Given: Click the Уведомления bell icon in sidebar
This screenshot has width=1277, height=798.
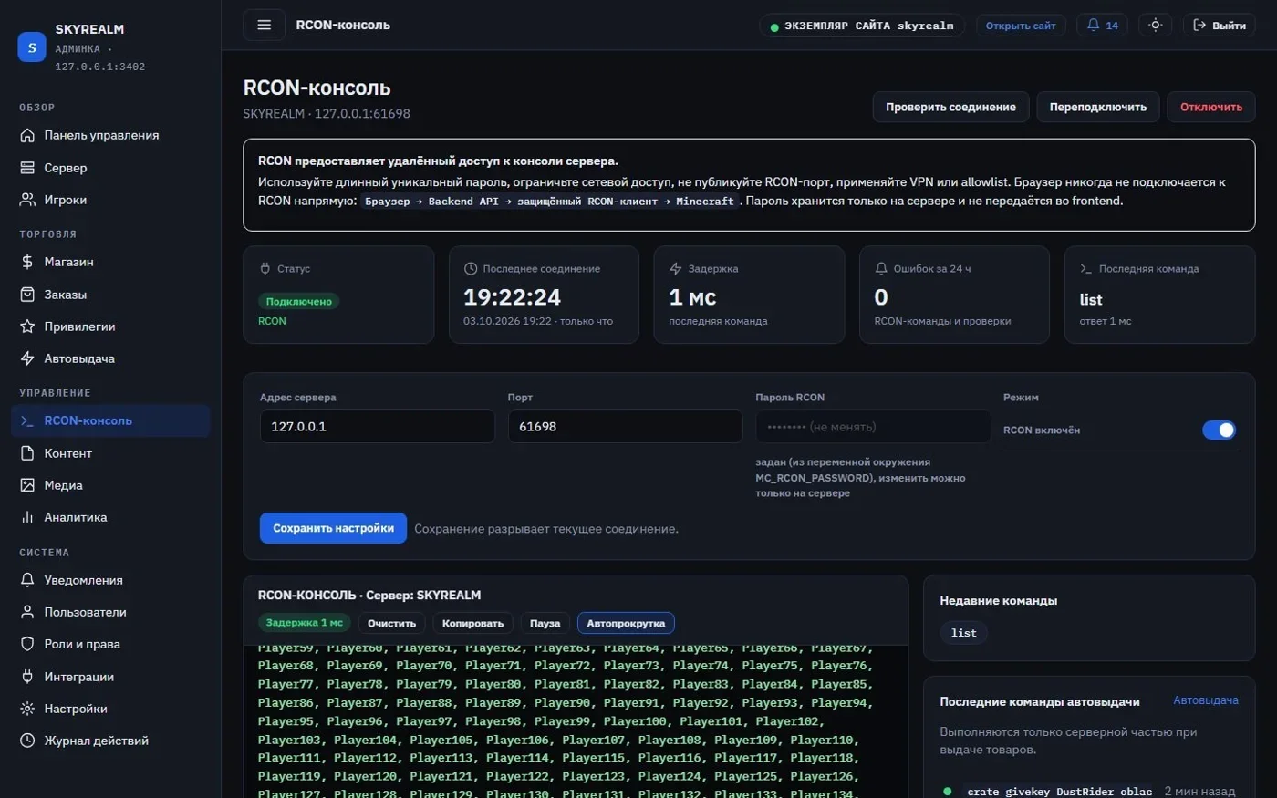Looking at the screenshot, I should click(x=27, y=580).
